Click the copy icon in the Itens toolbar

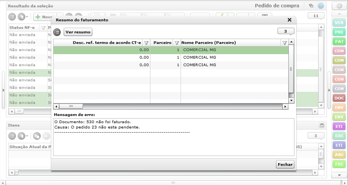click(x=21, y=136)
